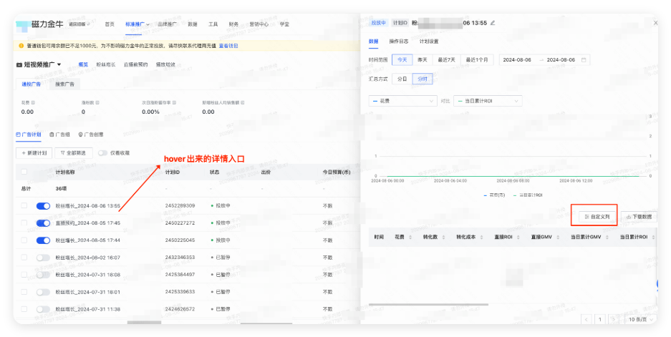Switch to the 计划设置 tab in drawer
671x337 pixels.
tap(429, 41)
